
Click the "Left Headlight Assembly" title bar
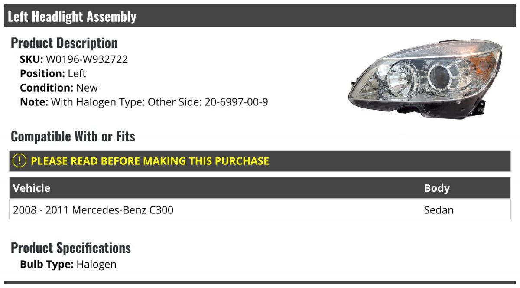coord(72,16)
